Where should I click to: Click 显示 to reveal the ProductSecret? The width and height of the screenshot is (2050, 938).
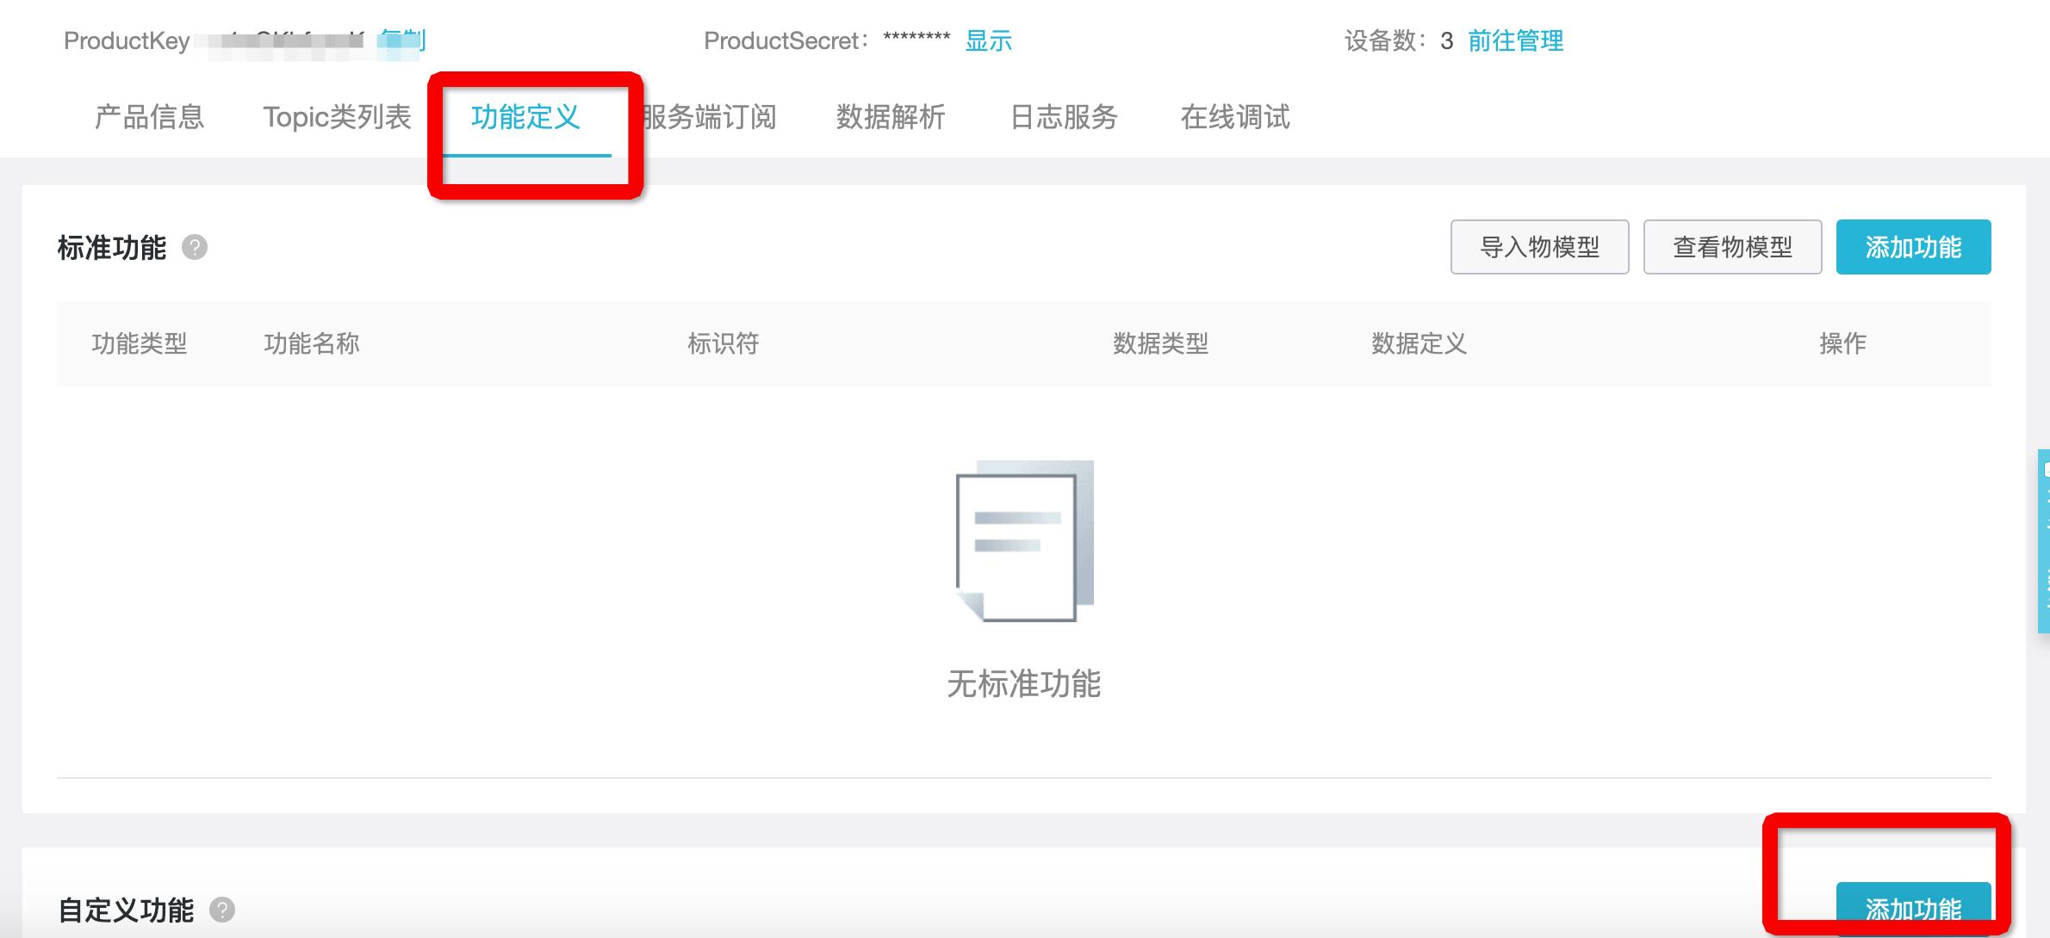tap(989, 40)
